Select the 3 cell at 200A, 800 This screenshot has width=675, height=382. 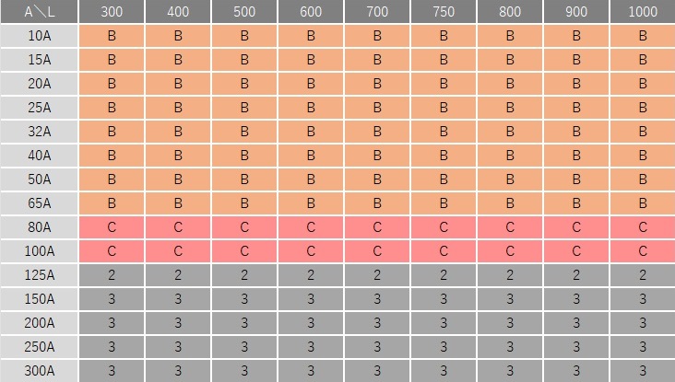510,322
